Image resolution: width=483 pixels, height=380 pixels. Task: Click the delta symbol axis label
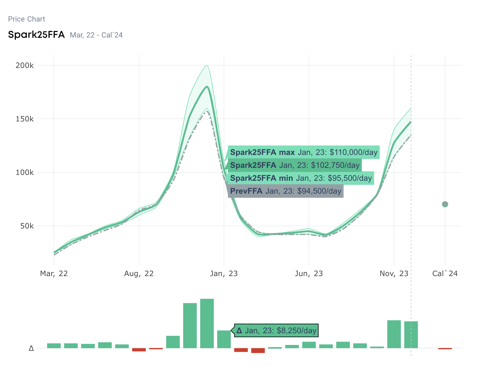tap(31, 348)
